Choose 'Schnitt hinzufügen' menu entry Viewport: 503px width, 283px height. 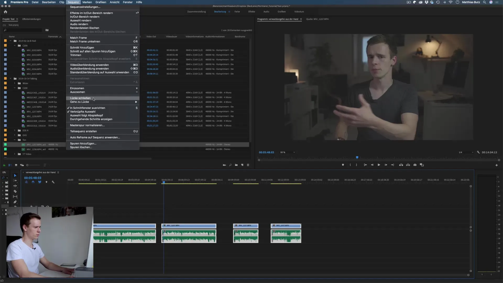102,48
